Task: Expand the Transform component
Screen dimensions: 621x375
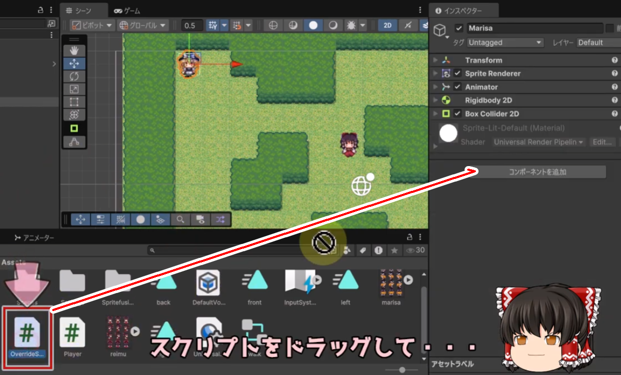Action: [x=436, y=60]
